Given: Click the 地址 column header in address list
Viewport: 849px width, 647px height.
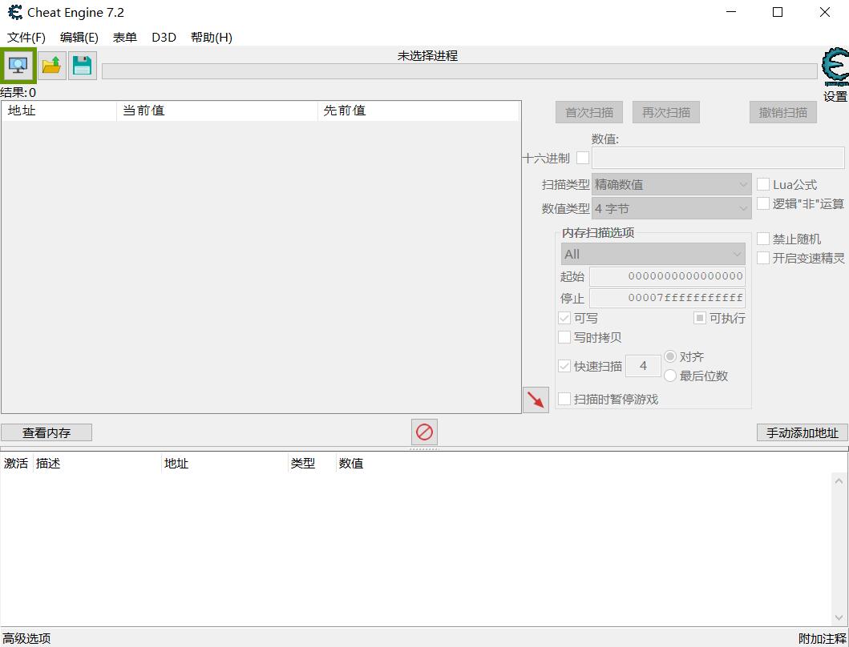Looking at the screenshot, I should (224, 463).
